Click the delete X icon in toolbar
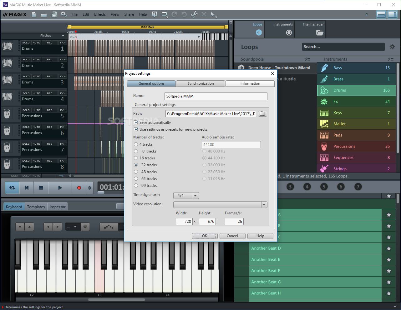Viewport: 401px width, 310px height. click(x=204, y=14)
